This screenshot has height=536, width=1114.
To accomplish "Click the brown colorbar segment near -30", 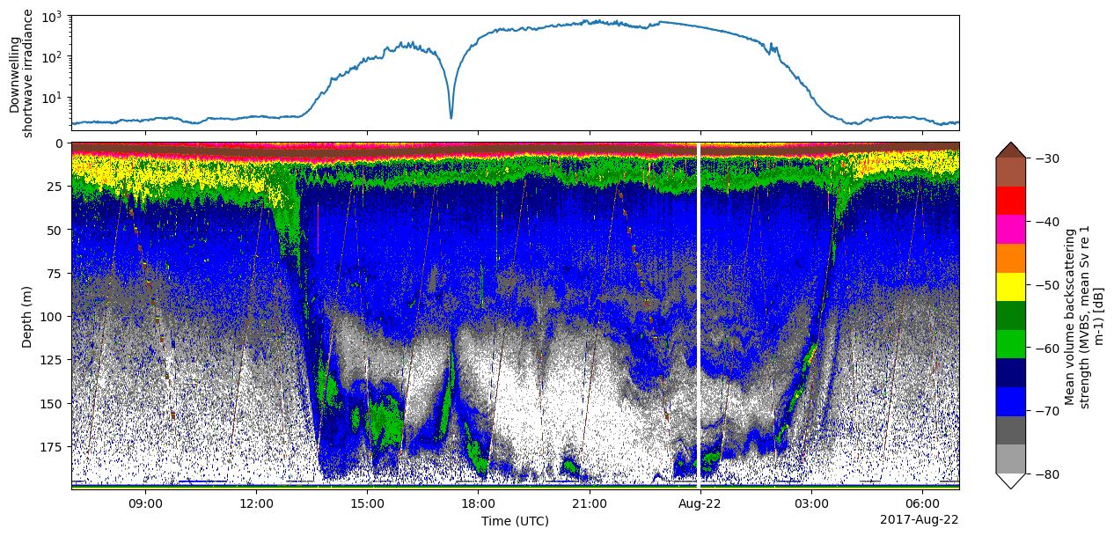I will 1010,172.
